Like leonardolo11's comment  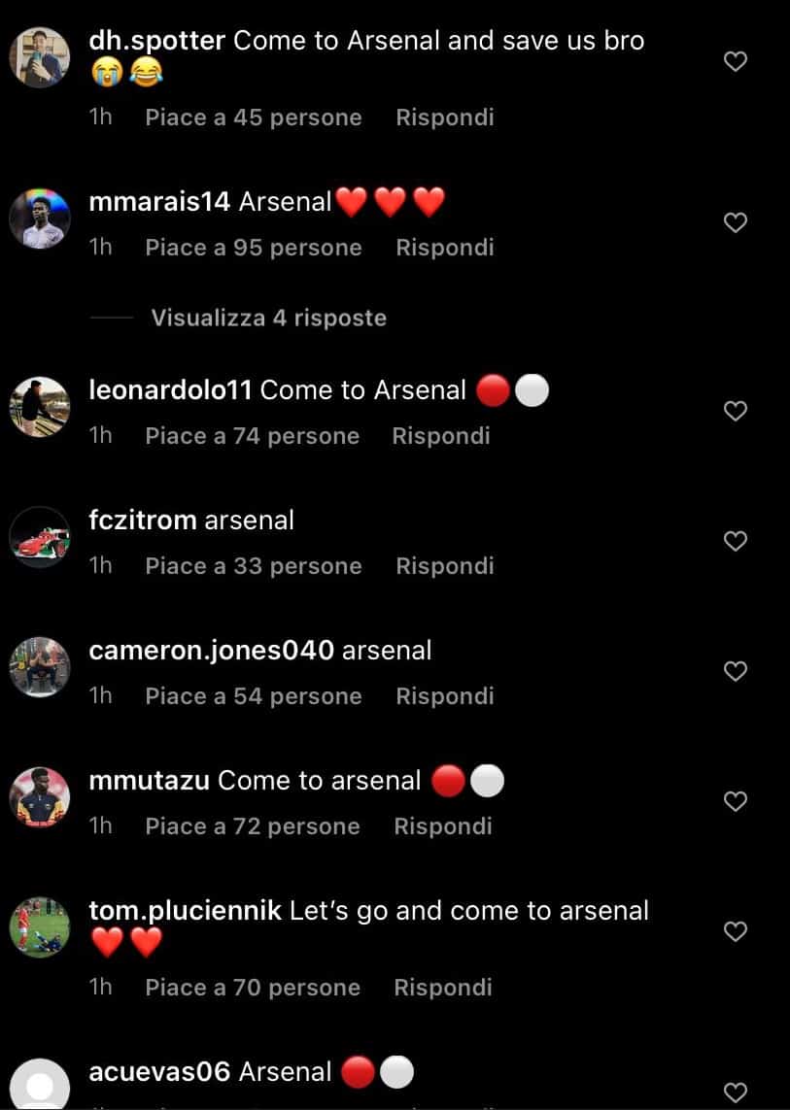(737, 412)
